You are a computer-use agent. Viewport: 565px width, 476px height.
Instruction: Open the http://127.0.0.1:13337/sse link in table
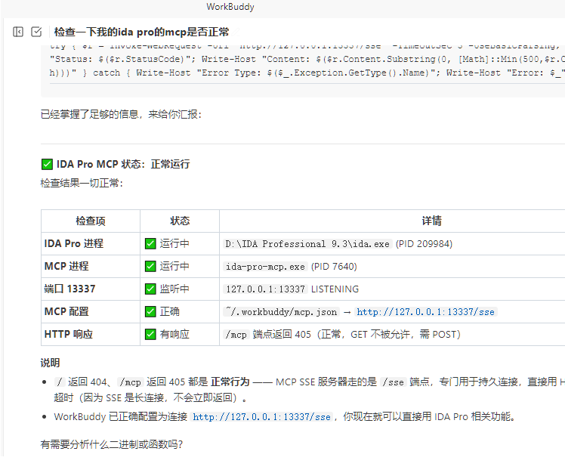point(425,312)
